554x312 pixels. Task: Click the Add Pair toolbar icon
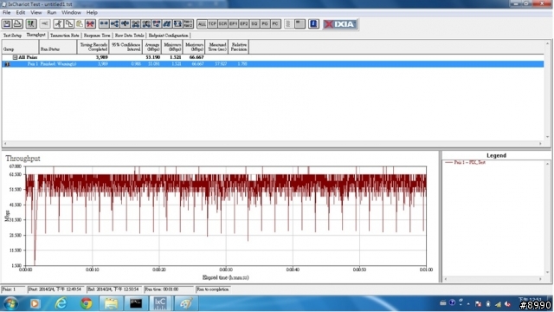104,23
